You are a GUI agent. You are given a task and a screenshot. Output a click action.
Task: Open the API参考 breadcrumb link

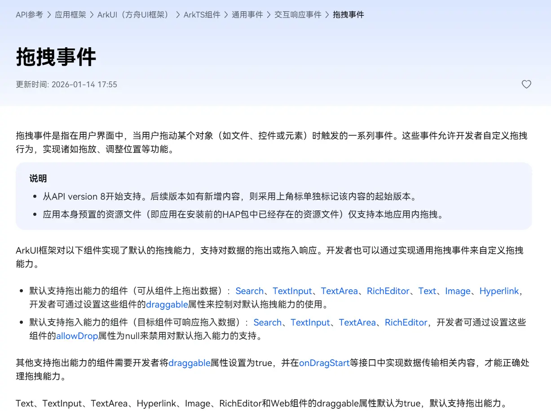pos(29,15)
